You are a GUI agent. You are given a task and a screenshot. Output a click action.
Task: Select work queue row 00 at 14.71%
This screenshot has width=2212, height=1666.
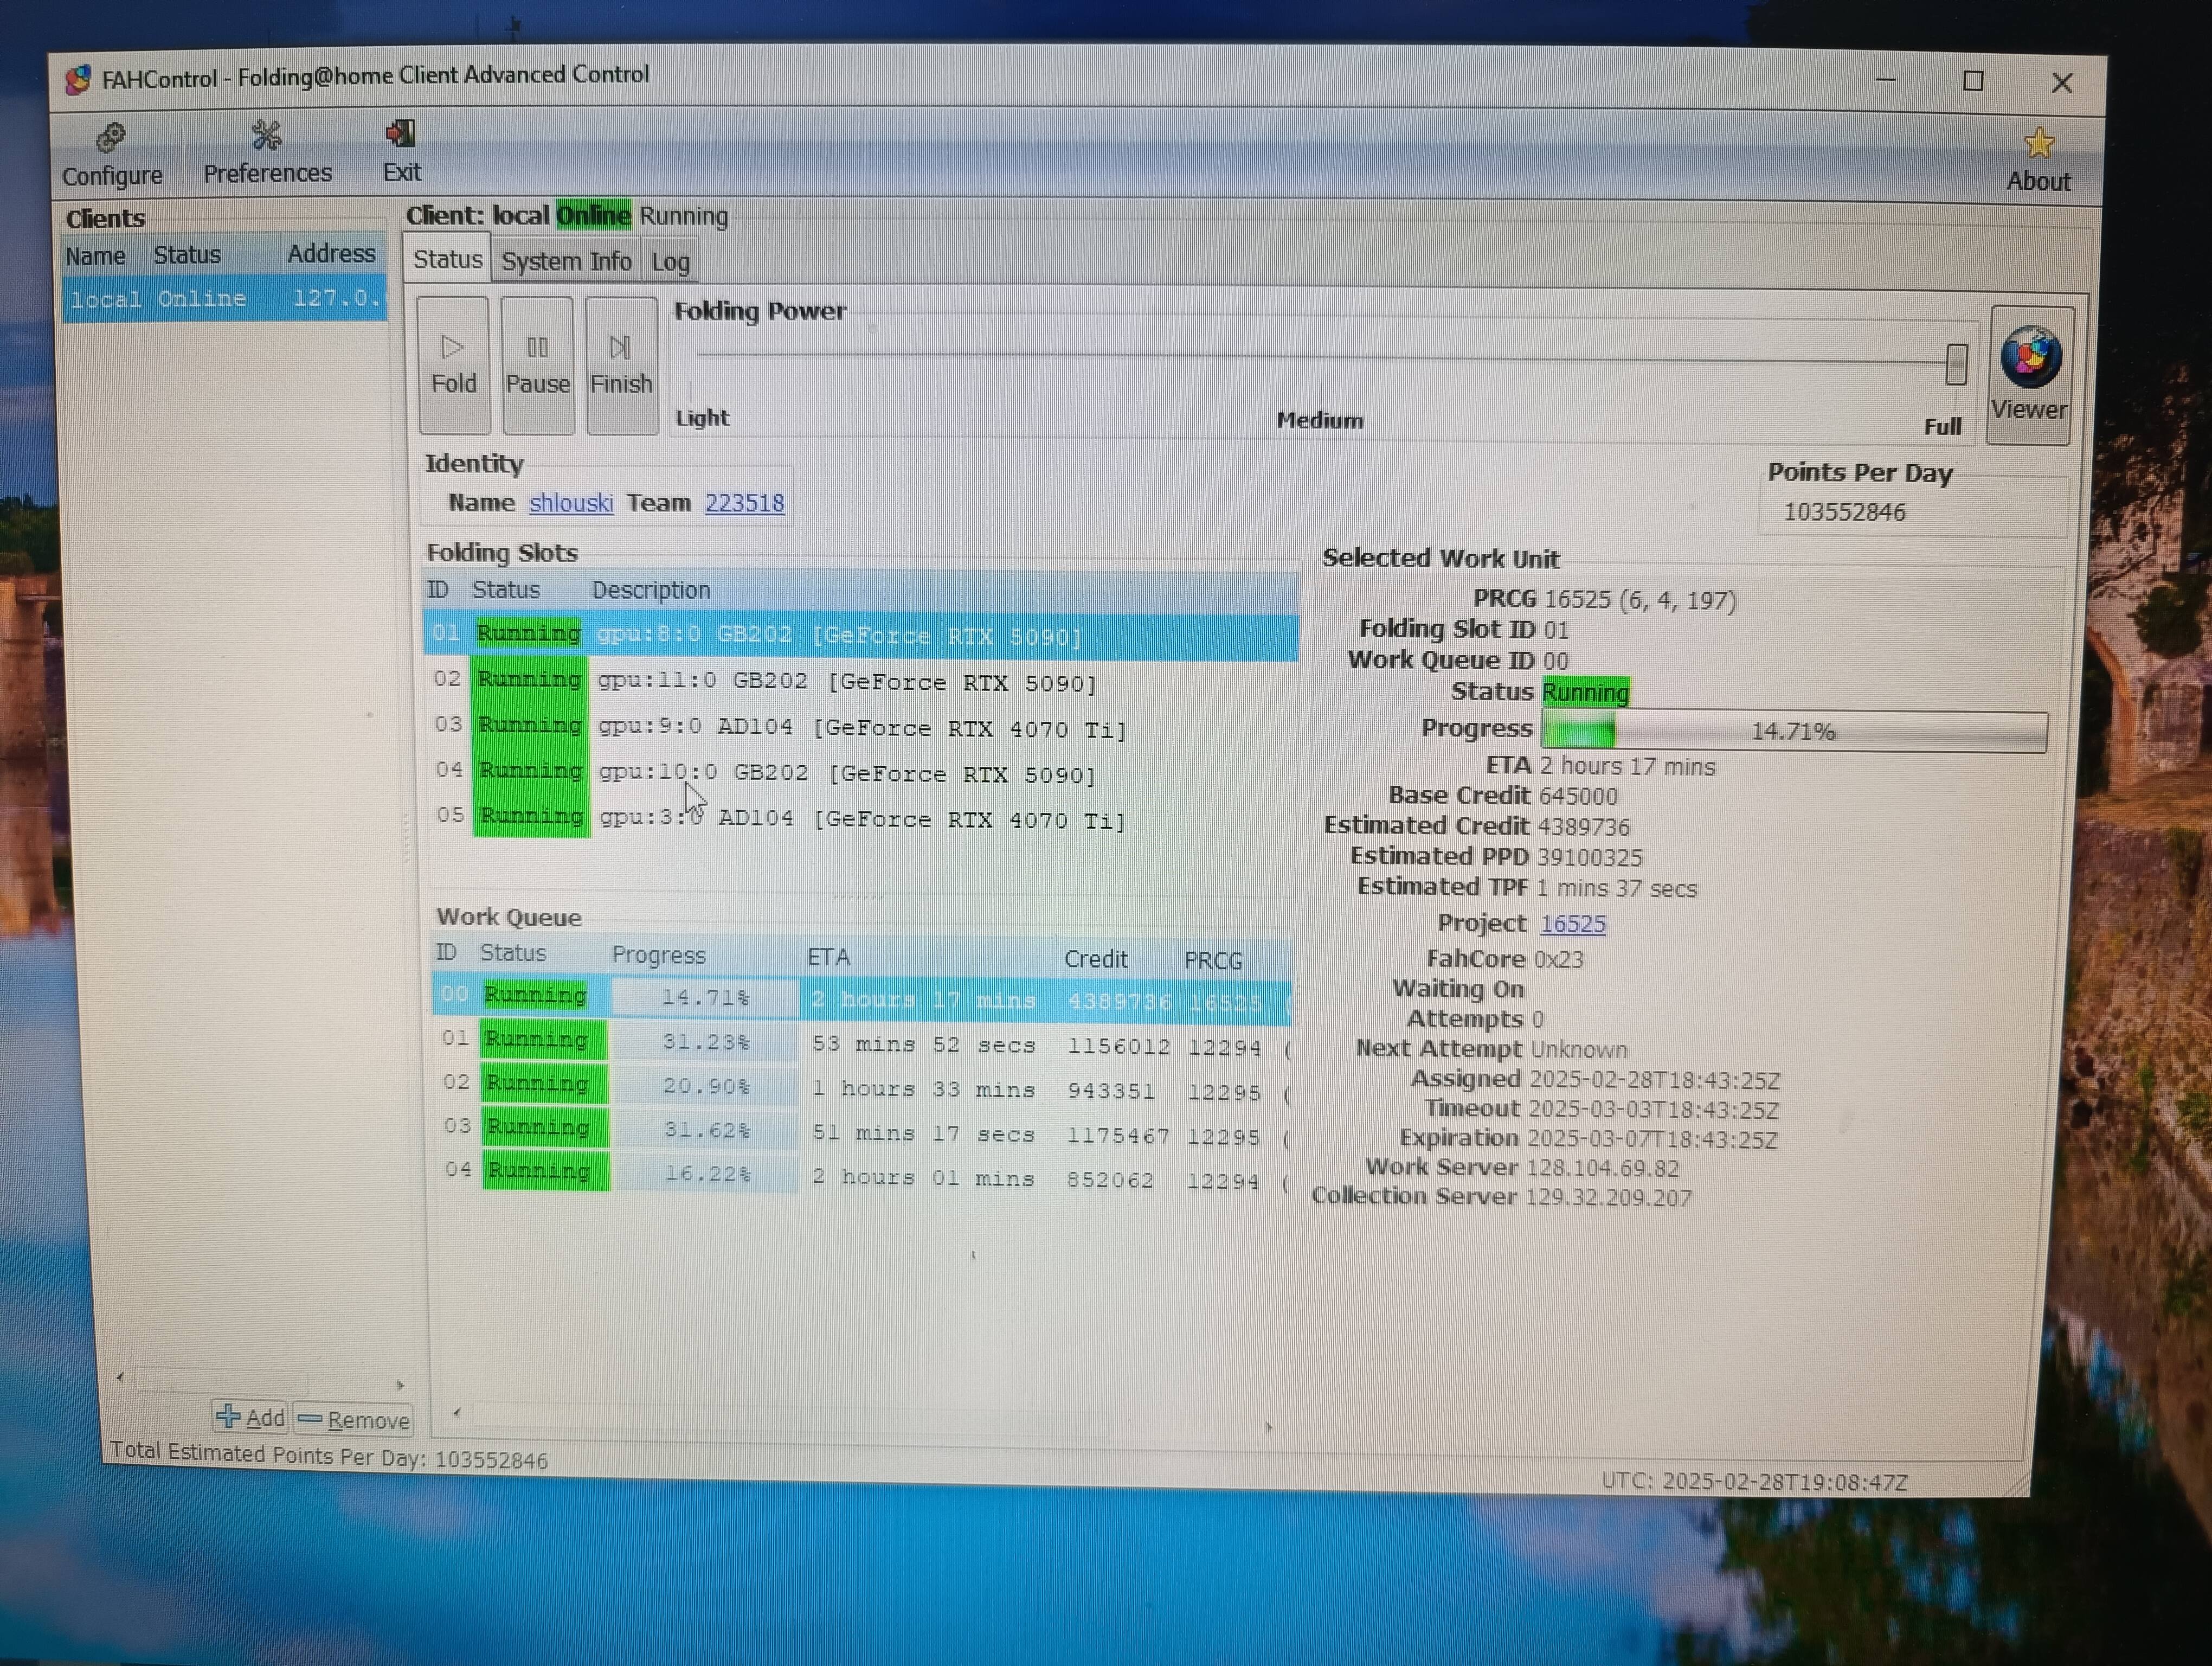tap(862, 998)
